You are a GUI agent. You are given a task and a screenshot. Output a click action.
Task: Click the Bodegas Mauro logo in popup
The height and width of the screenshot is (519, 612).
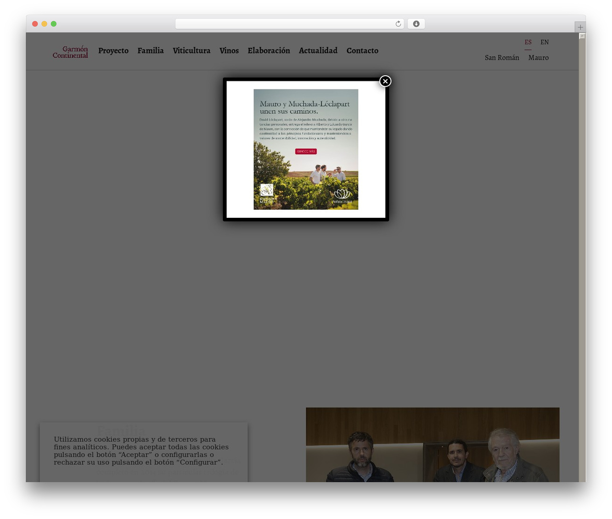coord(267,194)
